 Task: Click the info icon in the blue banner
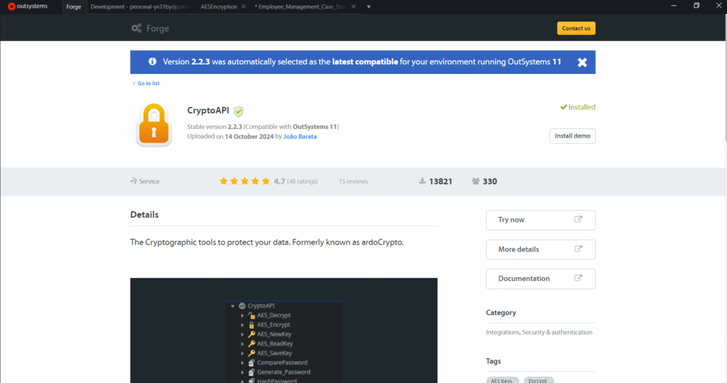(x=152, y=61)
